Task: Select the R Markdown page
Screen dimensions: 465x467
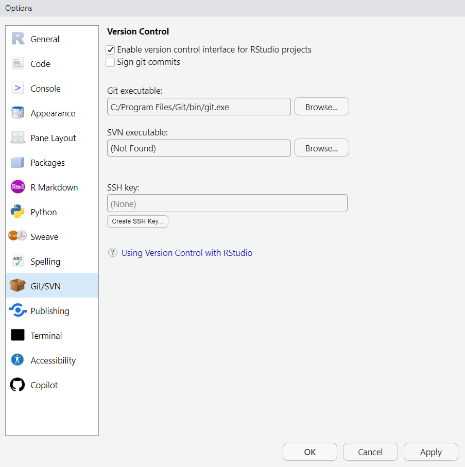Action: coord(52,187)
